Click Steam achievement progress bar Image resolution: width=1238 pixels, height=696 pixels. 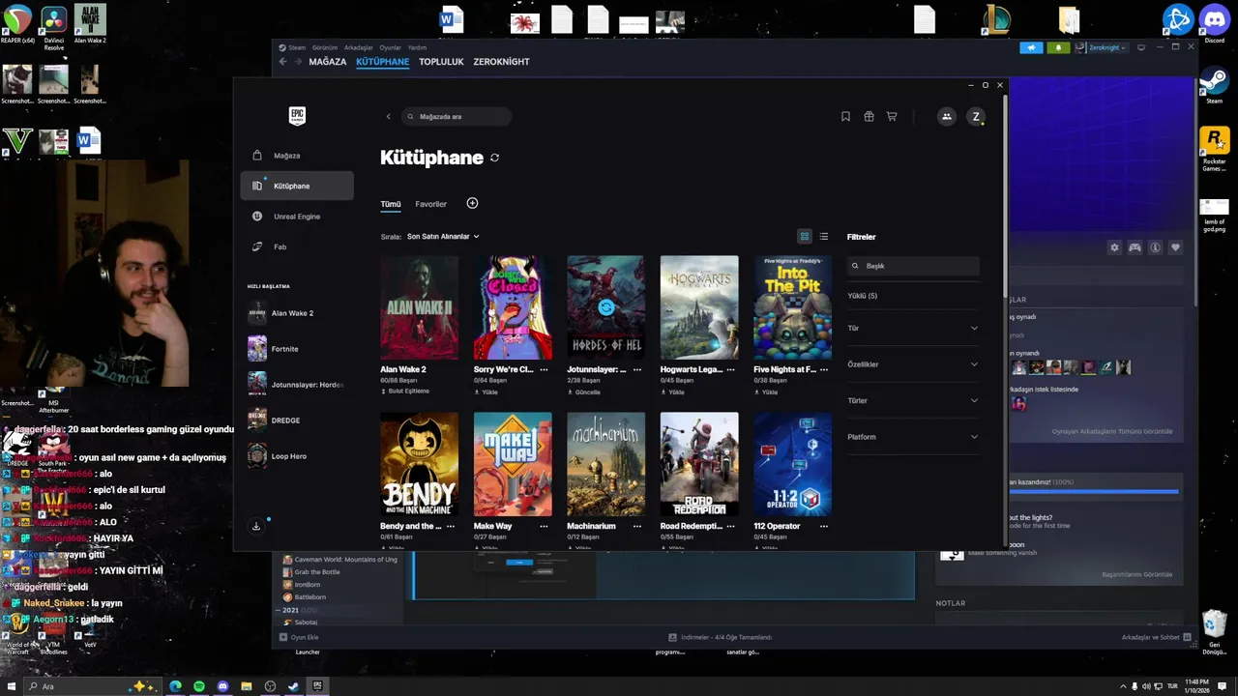tap(1094, 492)
